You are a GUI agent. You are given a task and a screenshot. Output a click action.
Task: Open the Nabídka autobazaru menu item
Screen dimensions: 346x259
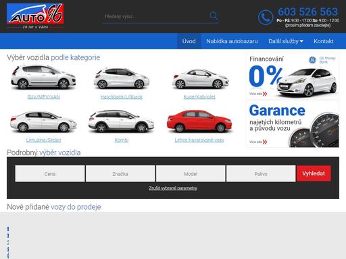pos(232,41)
